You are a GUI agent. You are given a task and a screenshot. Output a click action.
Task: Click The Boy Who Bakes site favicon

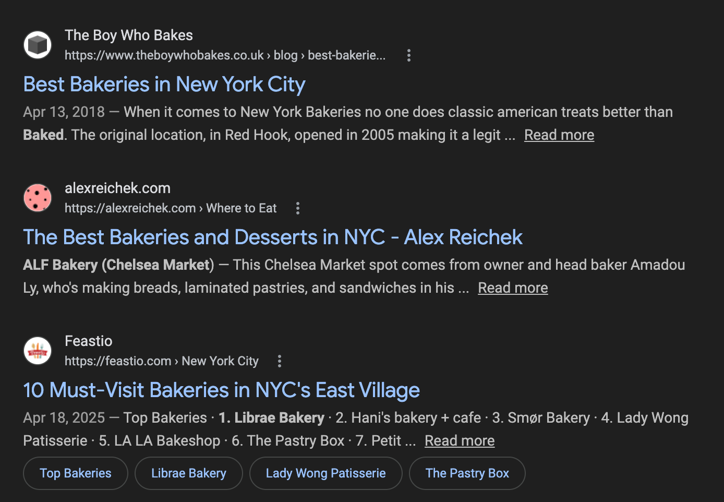pos(37,45)
